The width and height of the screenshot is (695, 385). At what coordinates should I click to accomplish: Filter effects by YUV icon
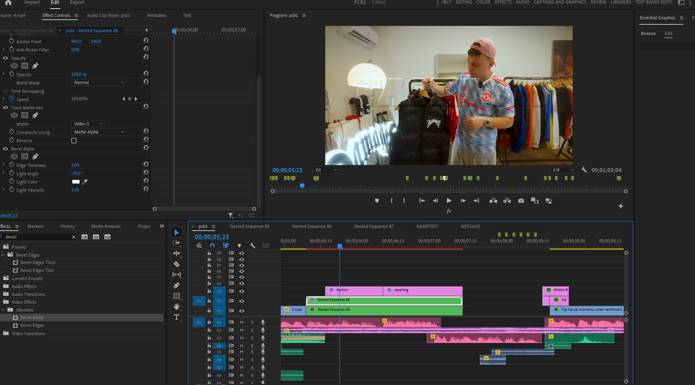point(107,237)
